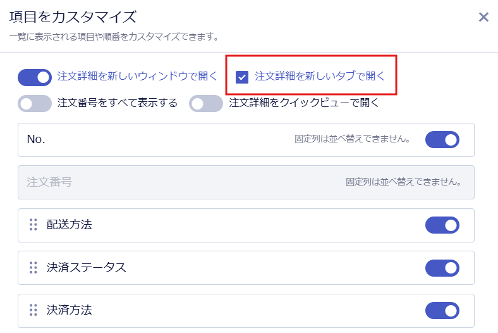This screenshot has height=333, width=498.
Task: Uncheck the 注文詳細を新しいタブで開く checkbox
Action: pos(241,77)
